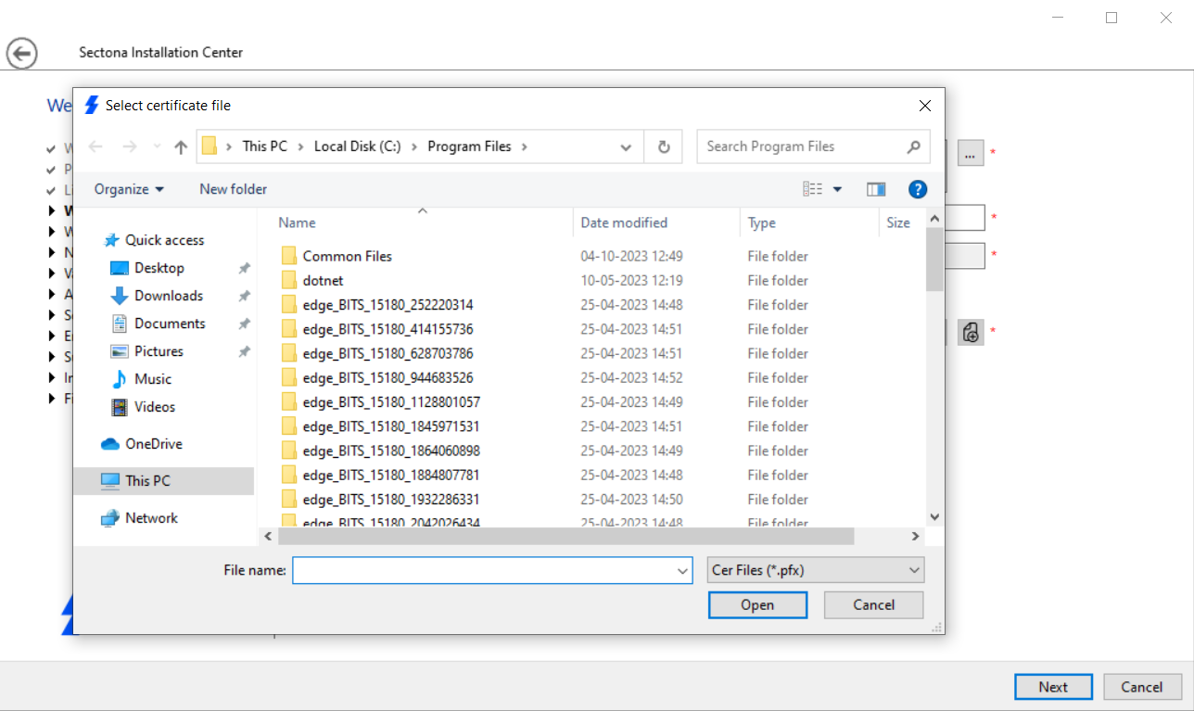1194x711 pixels.
Task: Click the back arrow of Sectona Installation Center
Action: coord(21,53)
